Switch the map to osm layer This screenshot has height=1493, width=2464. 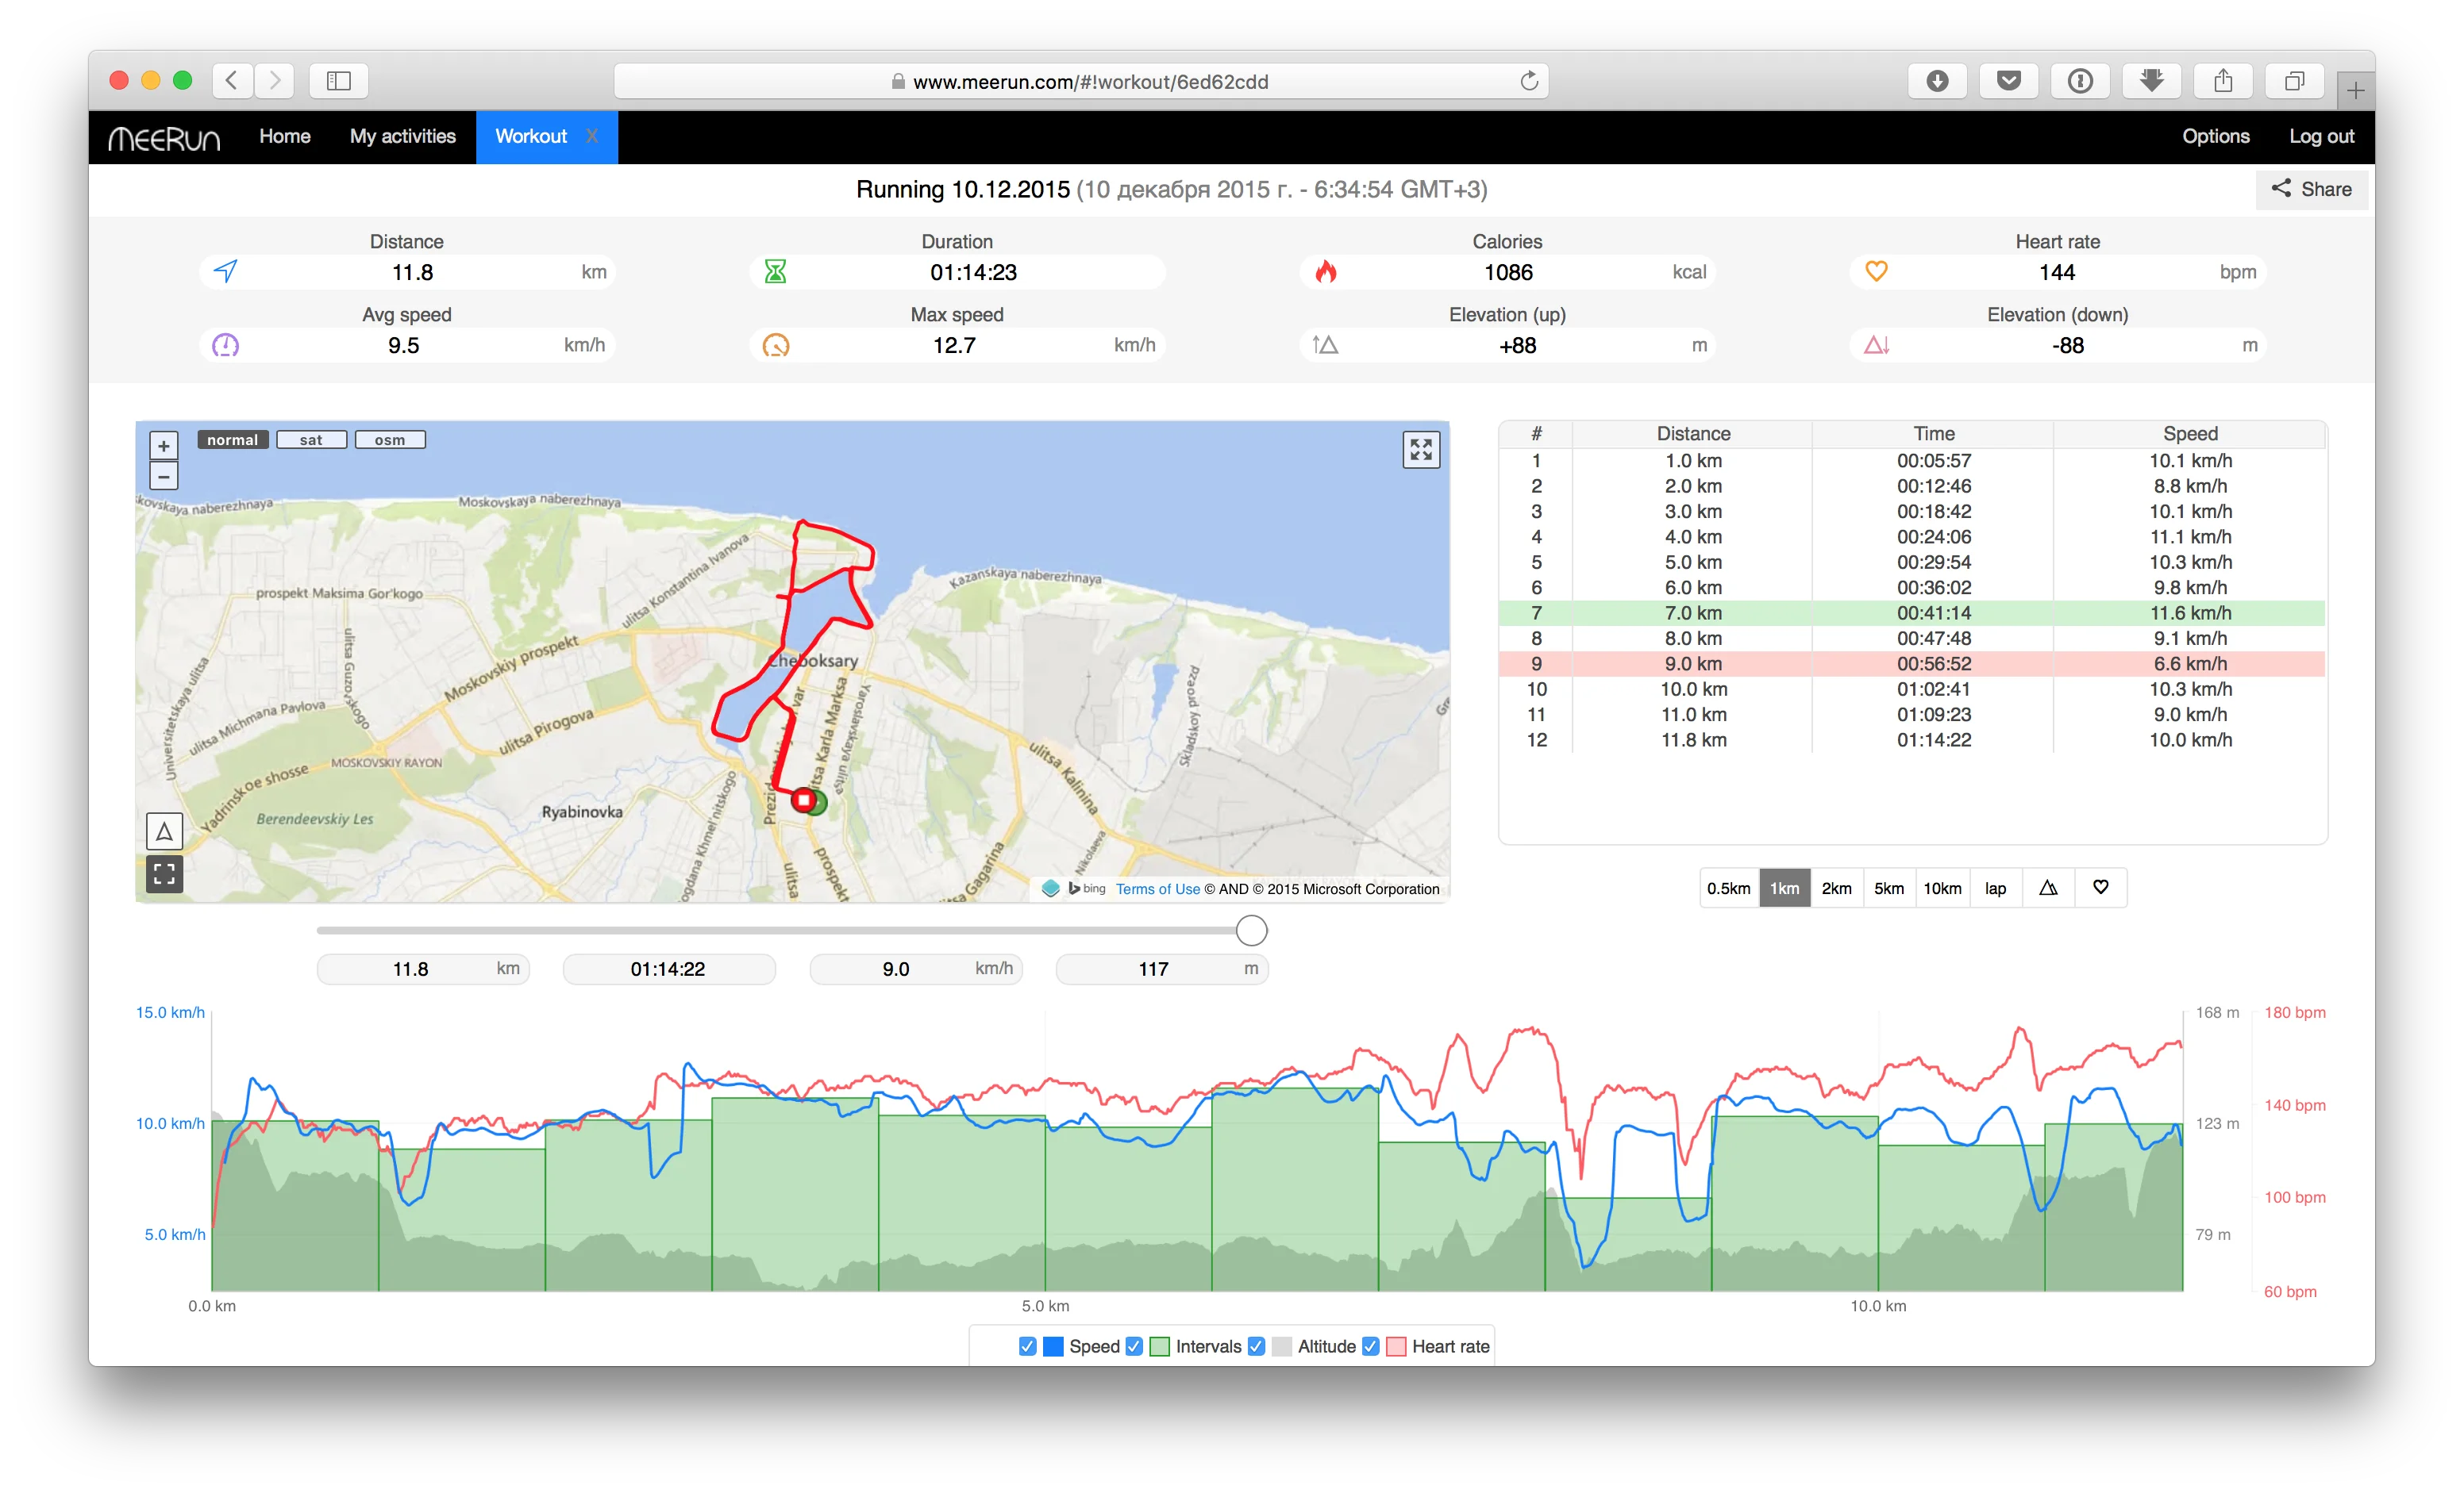390,439
